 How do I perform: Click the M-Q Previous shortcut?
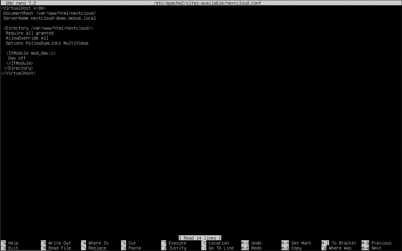pyautogui.click(x=377, y=243)
